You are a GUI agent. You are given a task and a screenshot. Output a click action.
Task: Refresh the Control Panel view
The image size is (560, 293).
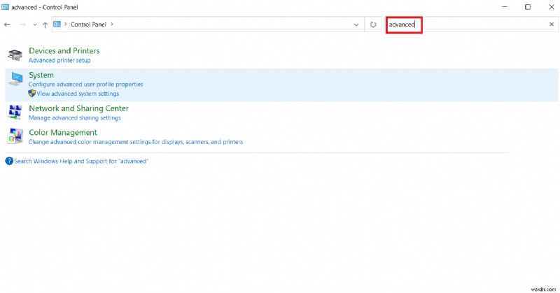[373, 24]
